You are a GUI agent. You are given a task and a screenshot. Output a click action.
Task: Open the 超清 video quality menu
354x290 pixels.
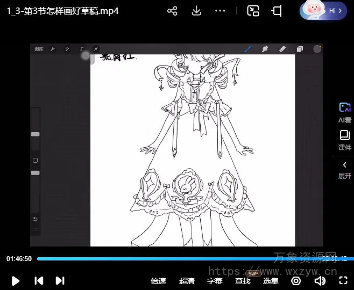coord(187,280)
